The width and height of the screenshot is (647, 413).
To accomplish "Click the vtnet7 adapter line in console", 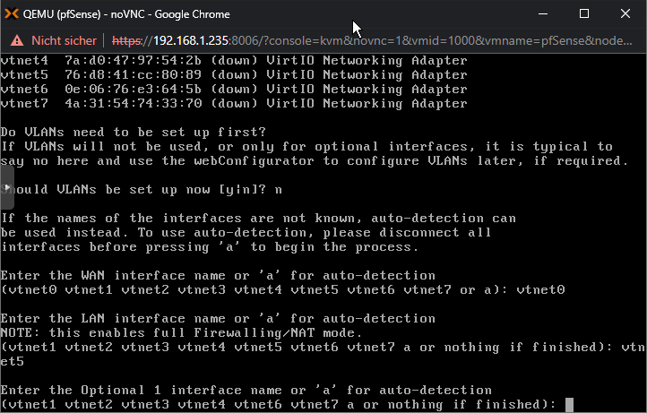I will (x=234, y=104).
